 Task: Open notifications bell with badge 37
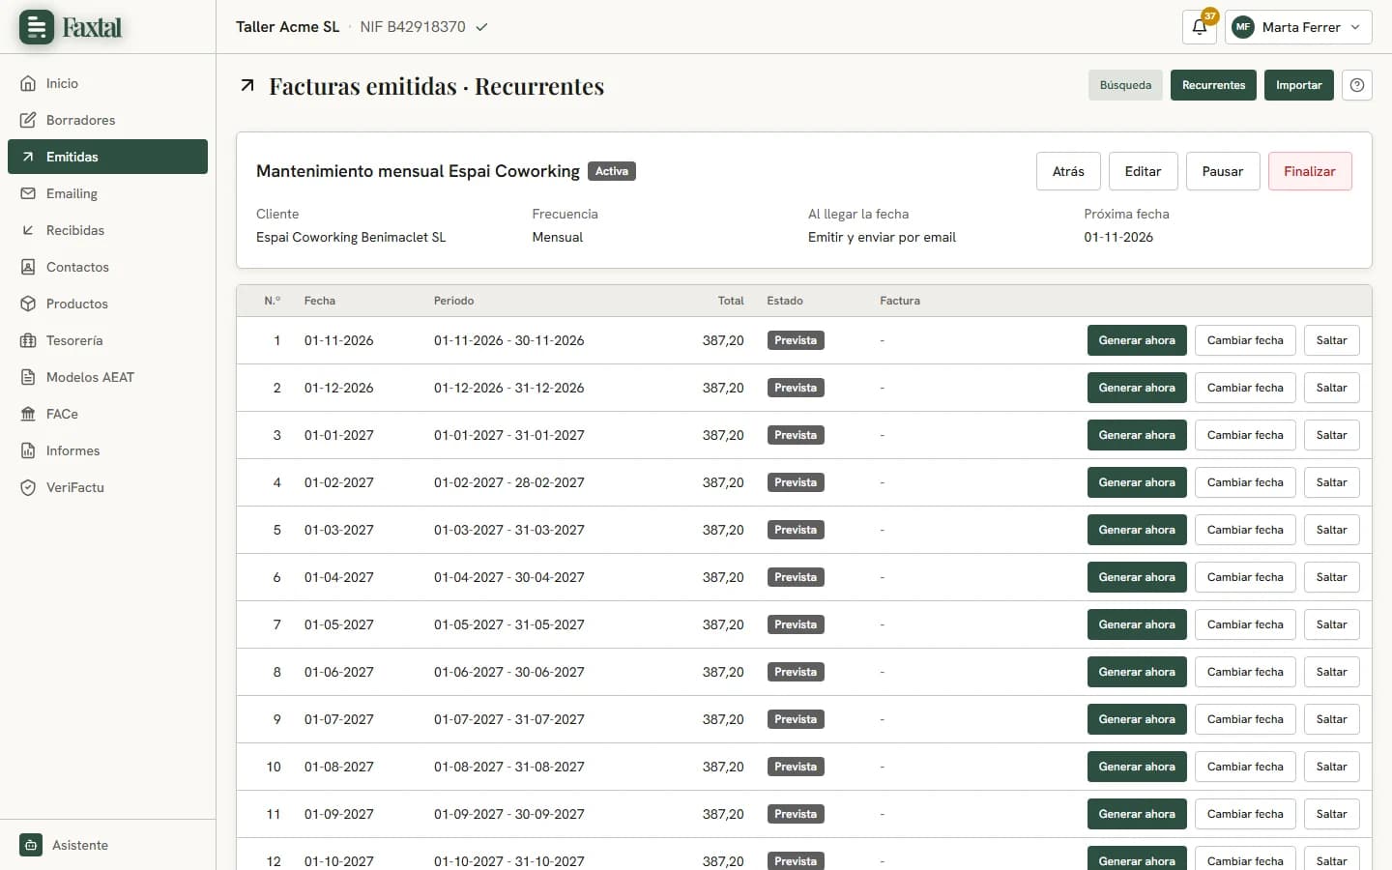pyautogui.click(x=1200, y=27)
